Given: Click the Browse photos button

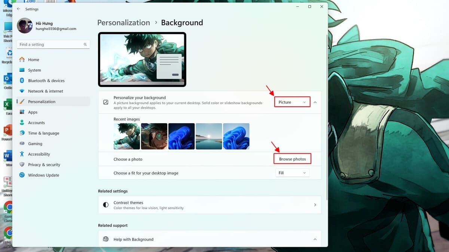Looking at the screenshot, I should pyautogui.click(x=292, y=159).
